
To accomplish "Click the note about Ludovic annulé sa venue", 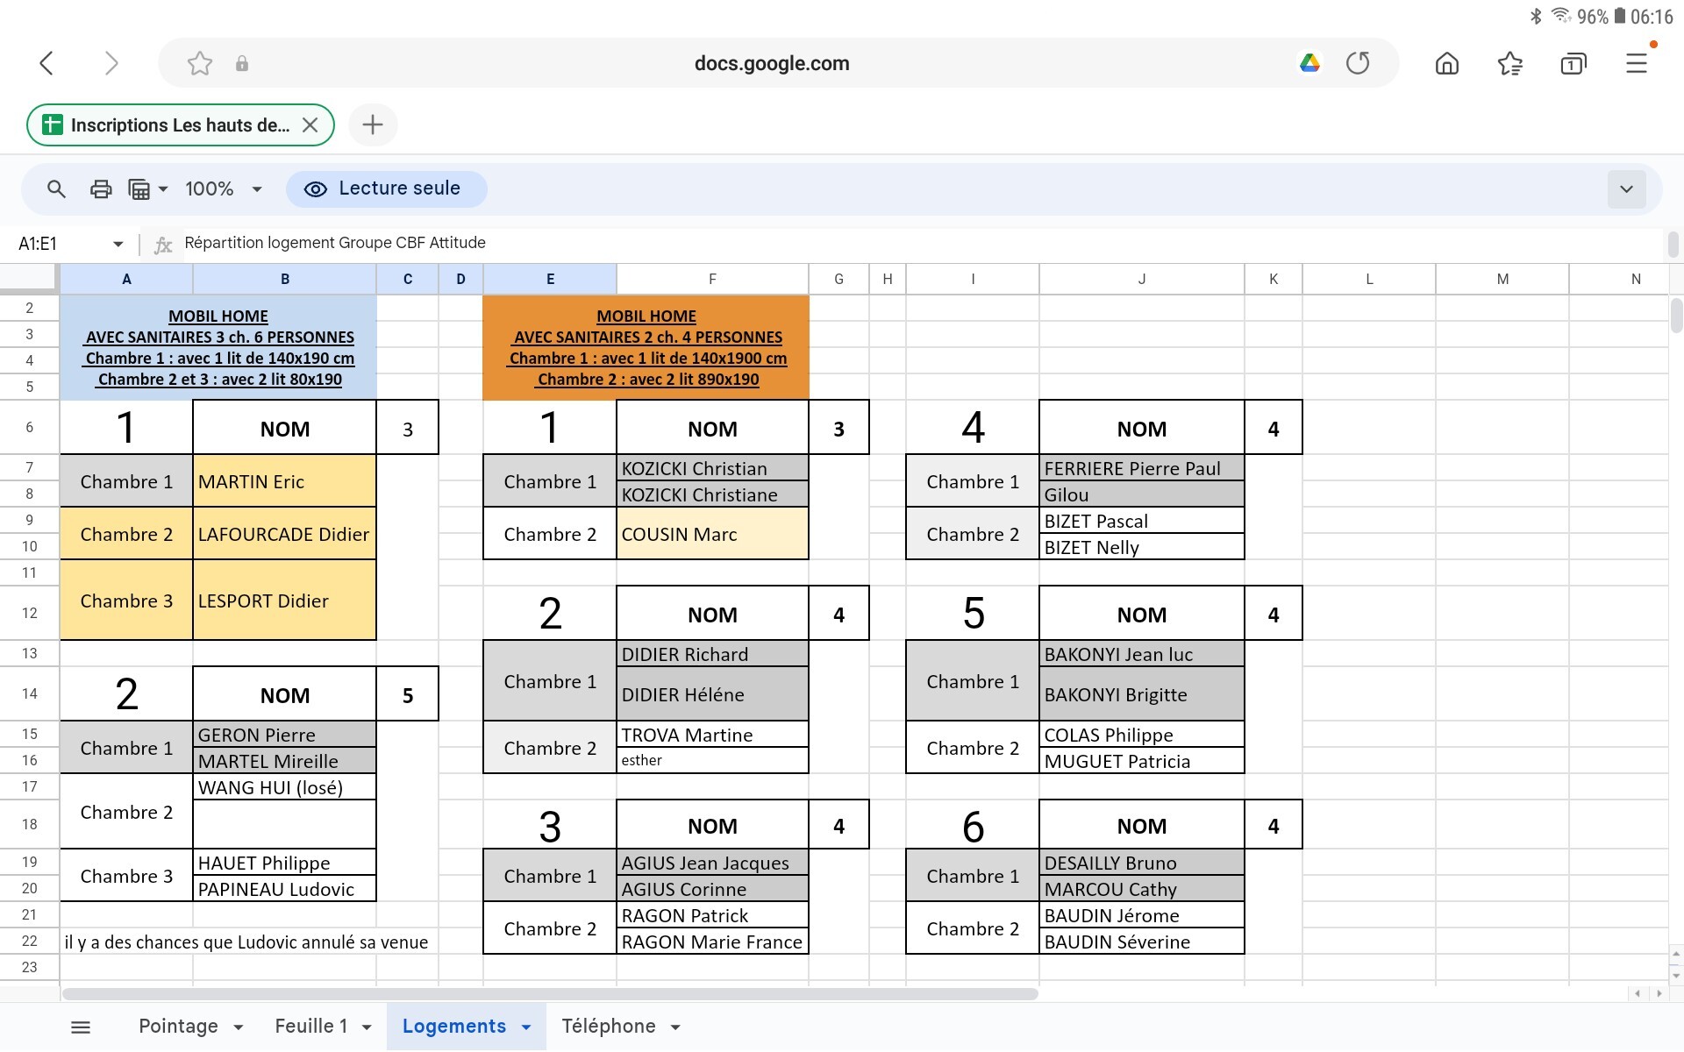I will click(x=246, y=942).
